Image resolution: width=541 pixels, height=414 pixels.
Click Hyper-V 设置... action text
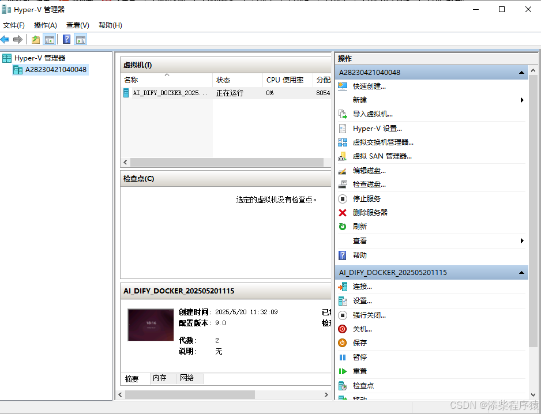click(x=377, y=129)
